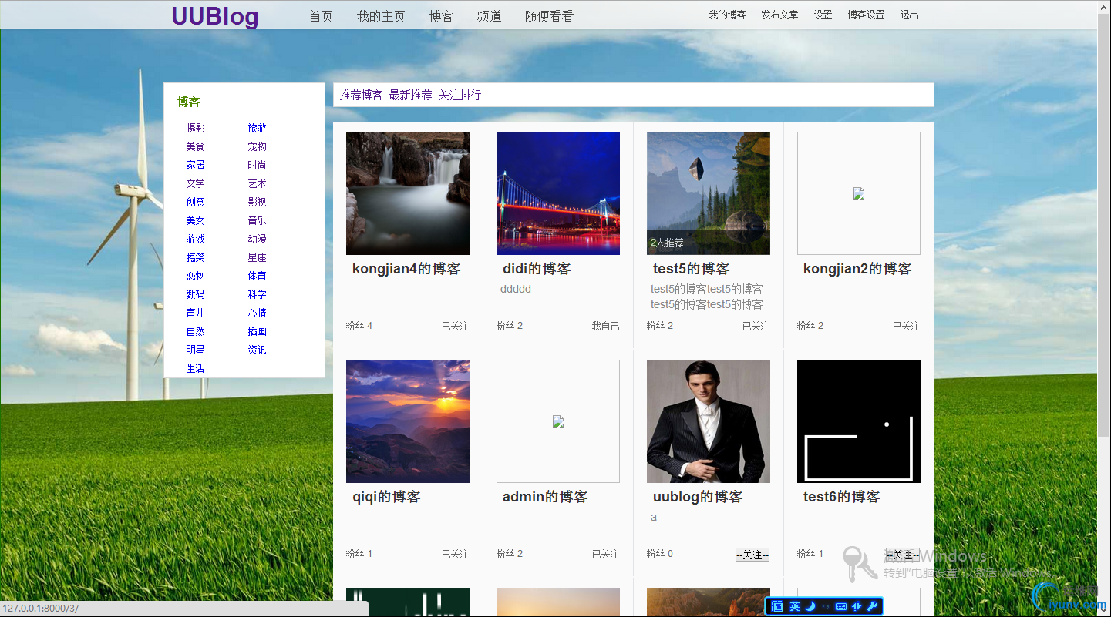Select 资讯 category in sidebar
This screenshot has height=617, width=1111.
click(257, 350)
